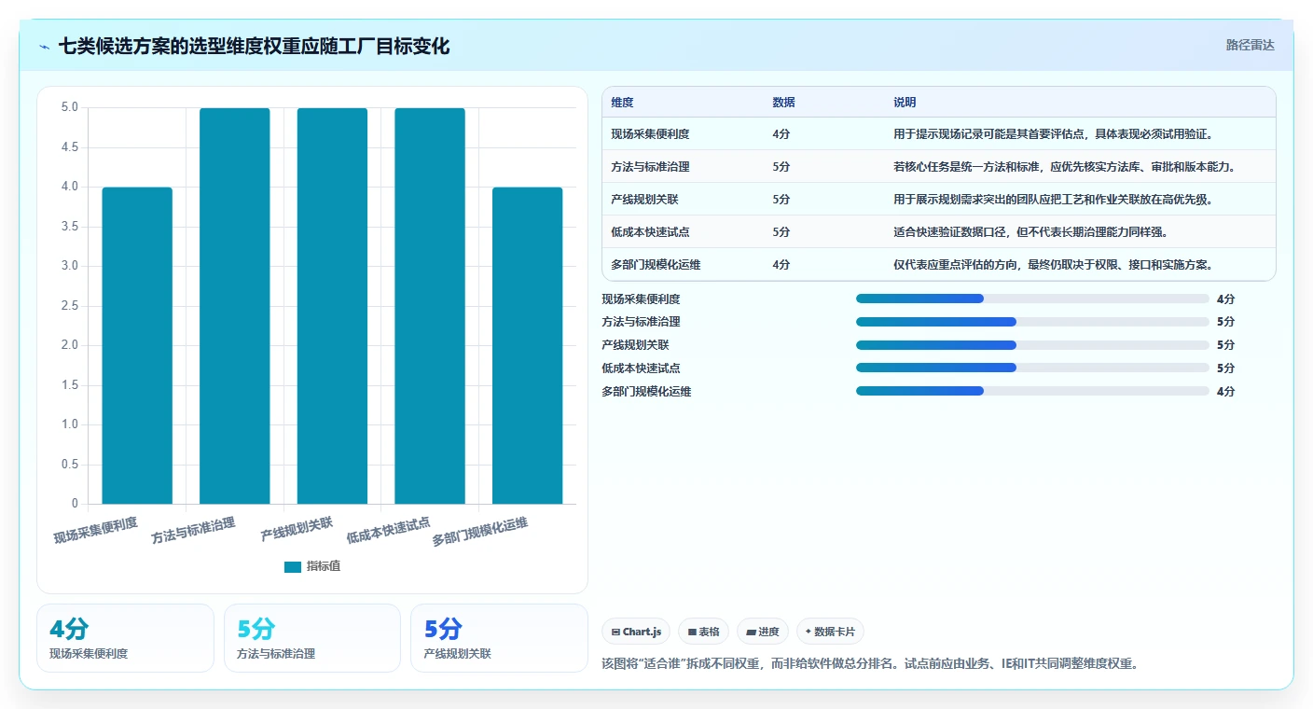Screen dimensions: 1313x709
Task: Click the 多部门规模化运维 progress list label
Action: click(646, 392)
